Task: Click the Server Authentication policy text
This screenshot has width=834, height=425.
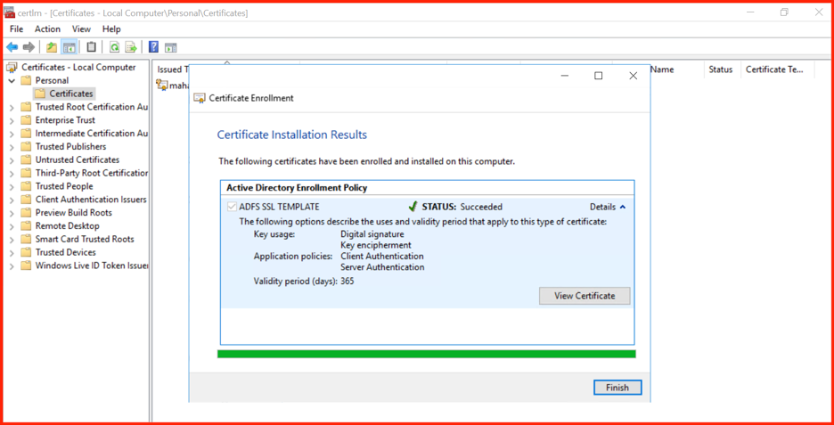Action: pyautogui.click(x=382, y=267)
